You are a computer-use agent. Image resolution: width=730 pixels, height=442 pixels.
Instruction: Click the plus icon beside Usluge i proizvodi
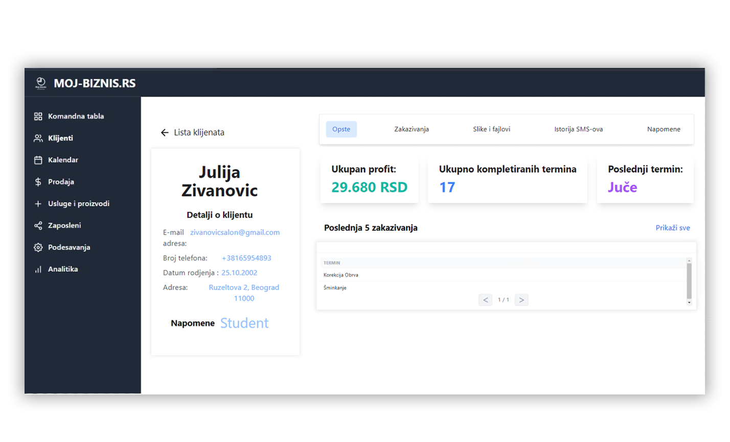(x=38, y=204)
